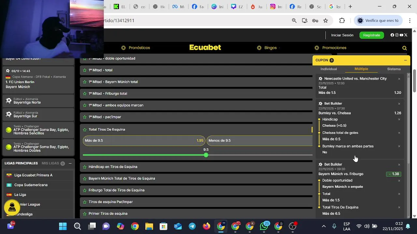This screenshot has height=234, width=417.
Task: Star the Hándicap en Tiros de Esquina market
Action: 85,167
